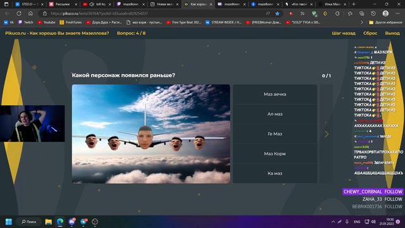Image resolution: width=405 pixels, height=228 pixels.
Task: Click the Сброс link
Action: coord(370,33)
